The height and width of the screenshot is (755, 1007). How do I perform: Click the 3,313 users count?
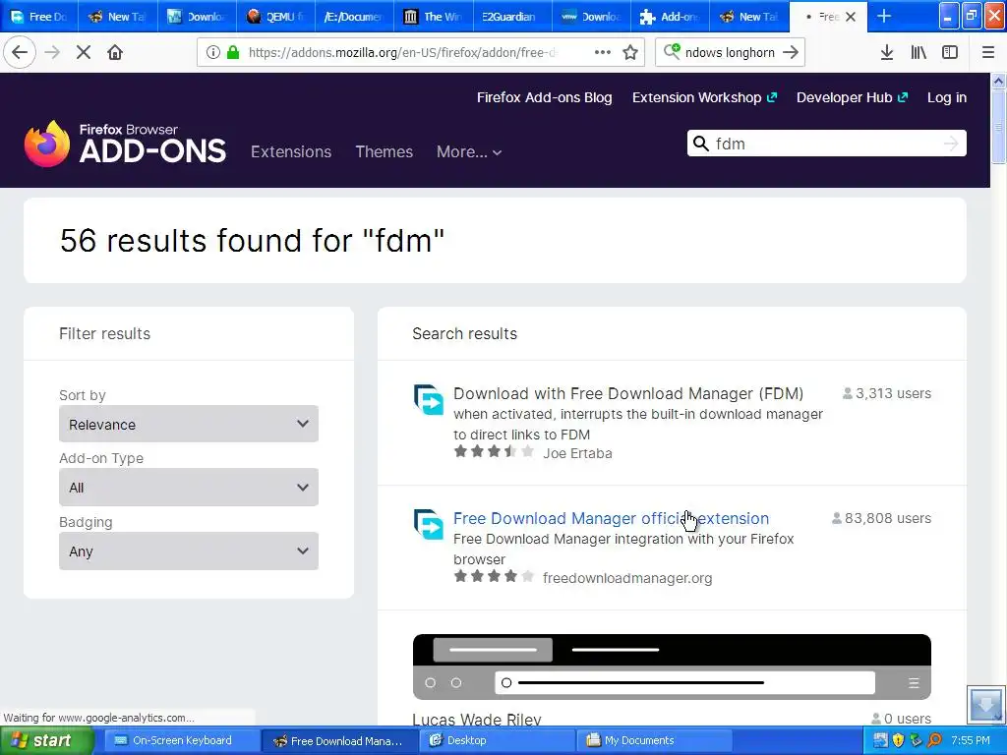[887, 393]
